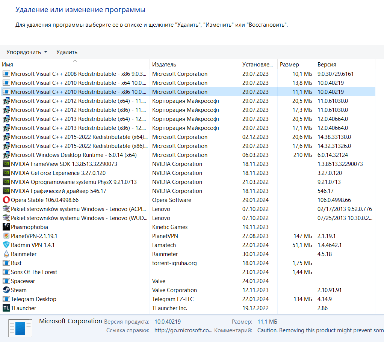Select Telegram Desktop entry name
Viewport: 384px width, 342px height.
33,299
